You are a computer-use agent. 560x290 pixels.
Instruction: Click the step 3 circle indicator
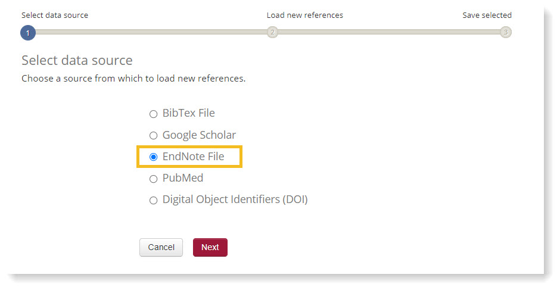505,32
